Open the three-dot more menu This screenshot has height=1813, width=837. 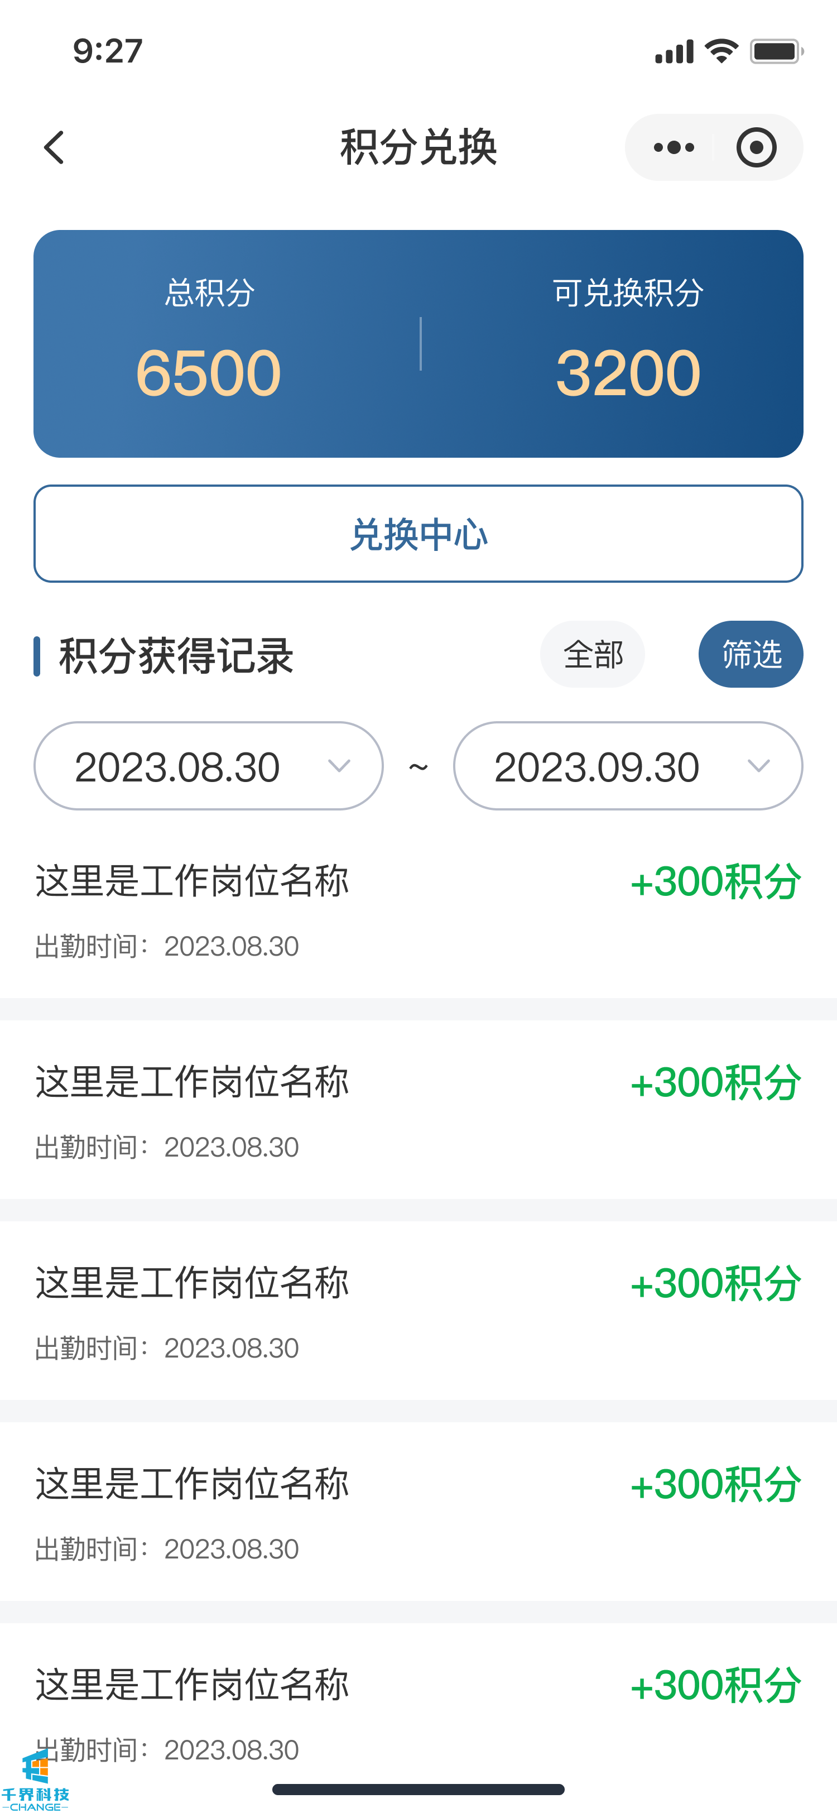point(673,148)
